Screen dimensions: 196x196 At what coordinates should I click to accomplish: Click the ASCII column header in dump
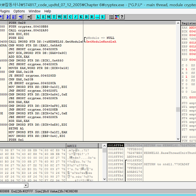[x=72, y=145]
